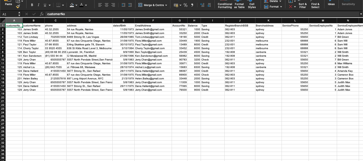Click the Comma Style icon

tap(192, 5)
